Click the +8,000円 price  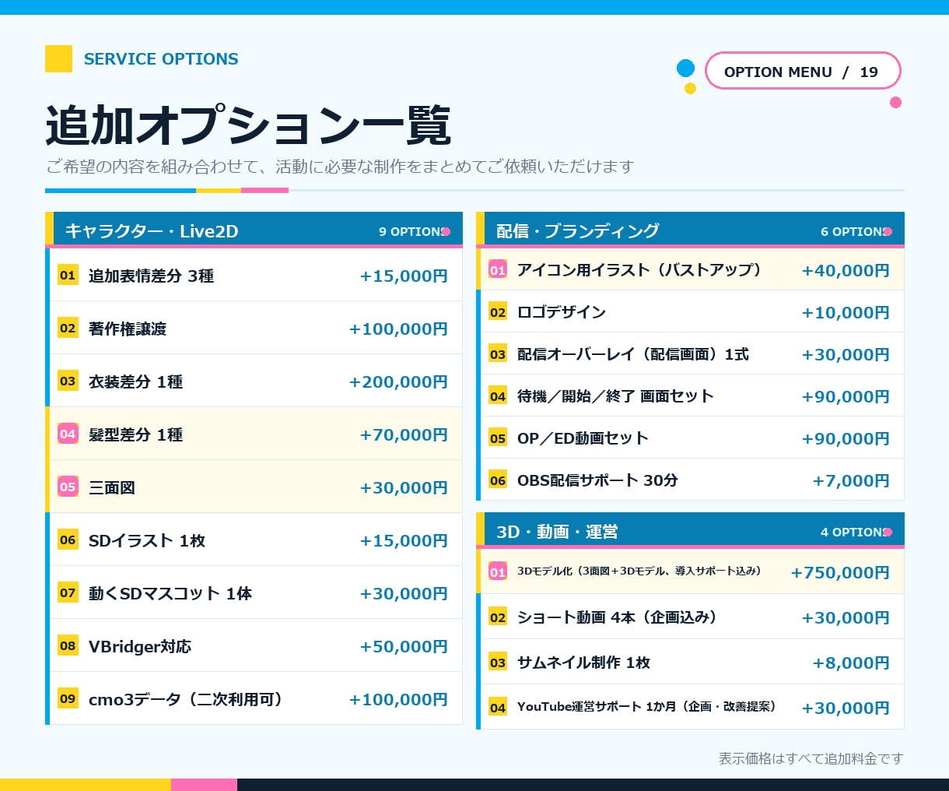click(x=851, y=663)
